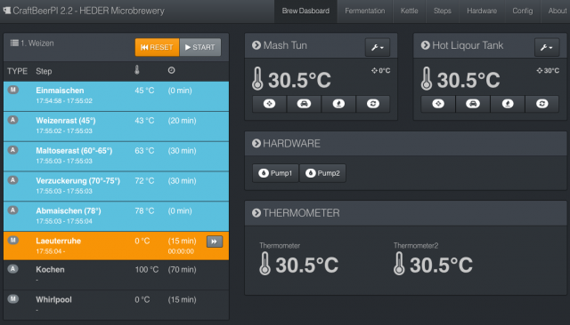Click the Thermometer2 30.5°C reading
Viewport: 570px width, 325px height.
(442, 266)
